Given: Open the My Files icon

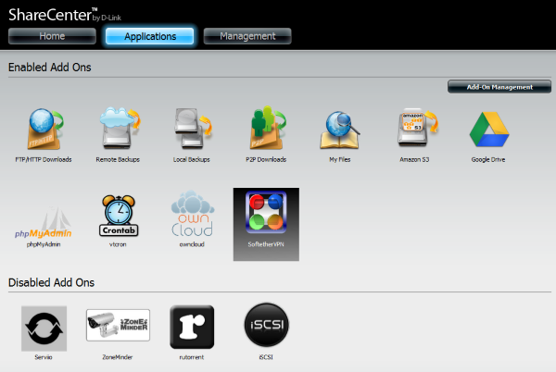Looking at the screenshot, I should [x=340, y=130].
